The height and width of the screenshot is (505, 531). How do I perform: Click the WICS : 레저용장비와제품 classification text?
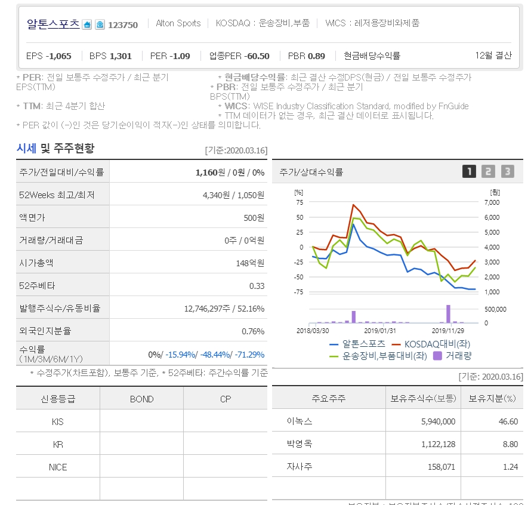pyautogui.click(x=372, y=23)
